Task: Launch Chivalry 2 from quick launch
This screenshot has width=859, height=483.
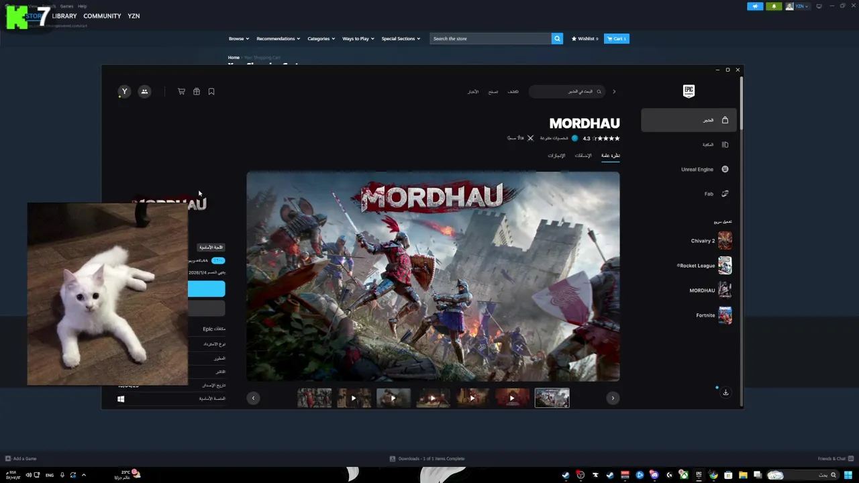Action: pos(711,241)
